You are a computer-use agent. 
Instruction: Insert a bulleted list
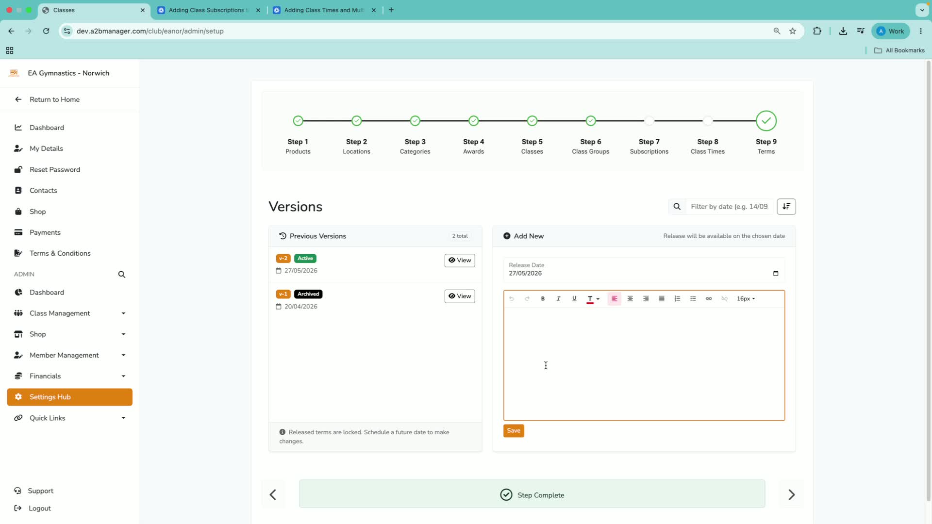pyautogui.click(x=693, y=298)
